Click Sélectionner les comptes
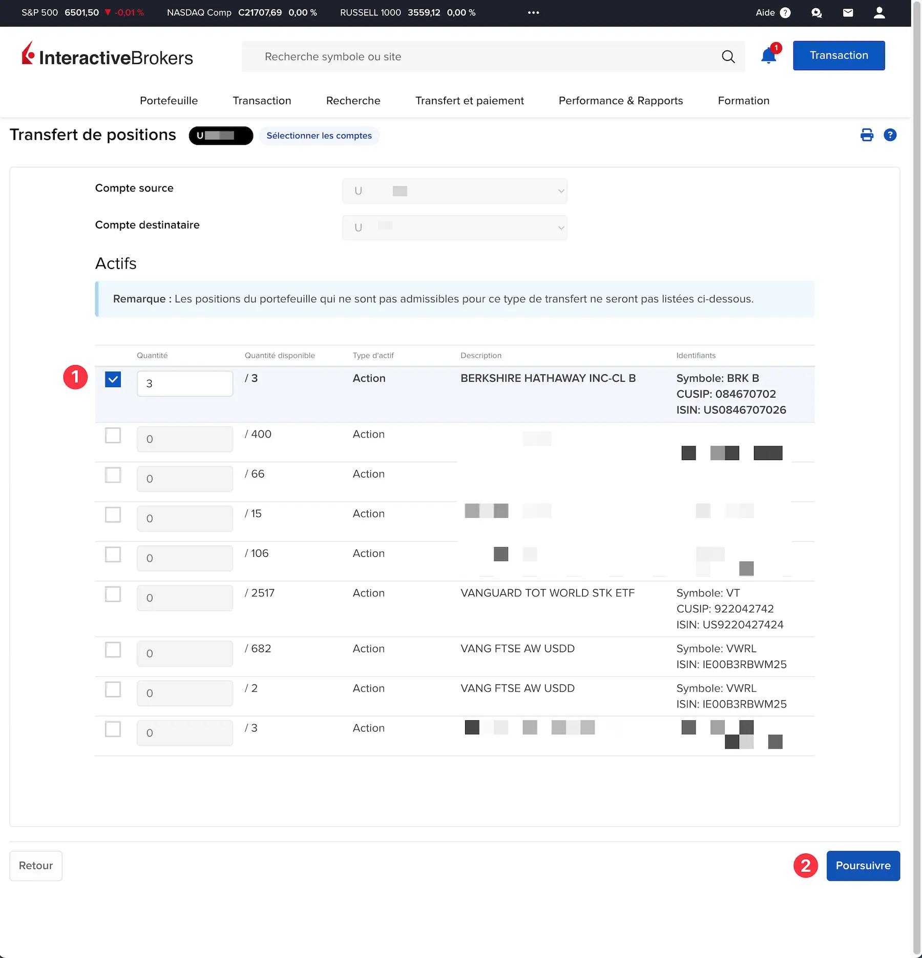This screenshot has height=958, width=922. [x=319, y=136]
